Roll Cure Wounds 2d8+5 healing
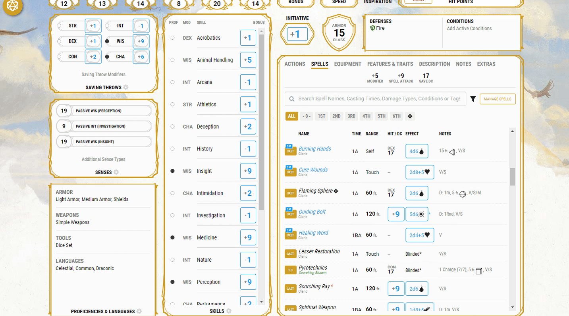Viewport: 569px width, 316px height. pos(419,172)
